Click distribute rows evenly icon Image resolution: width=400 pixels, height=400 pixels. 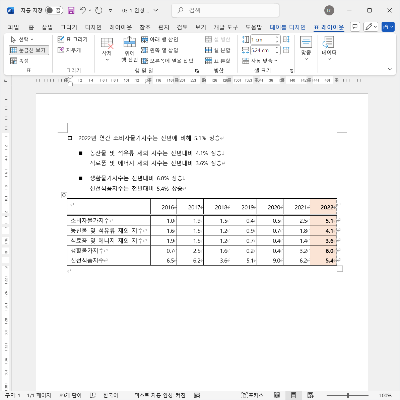coord(286,39)
